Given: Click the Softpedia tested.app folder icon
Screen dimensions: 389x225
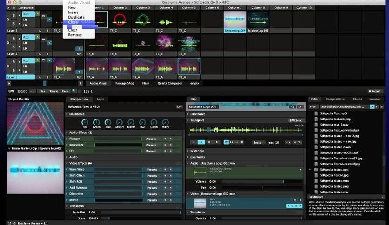Looking at the screenshot, I should tap(316, 170).
